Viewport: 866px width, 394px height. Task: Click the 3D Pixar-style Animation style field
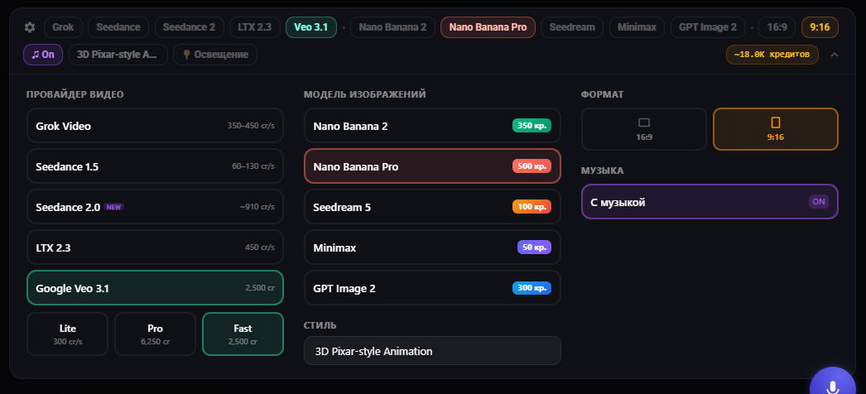coord(432,350)
